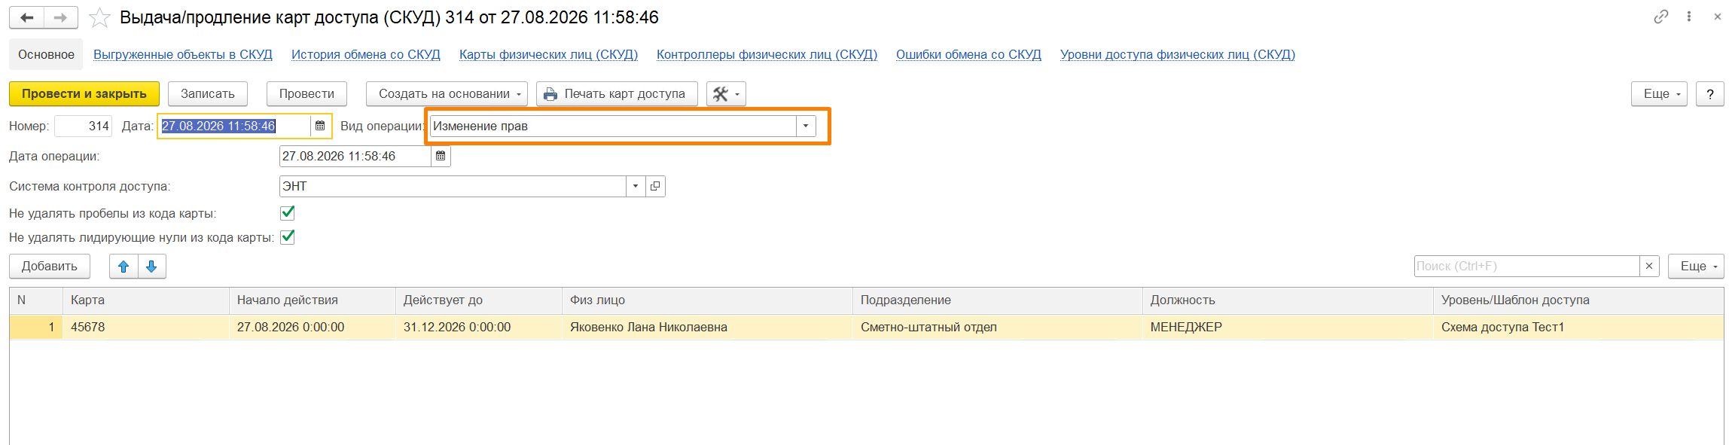The height and width of the screenshot is (445, 1729).
Task: Toggle Не удалять пробелы из кода карты
Action: click(288, 213)
